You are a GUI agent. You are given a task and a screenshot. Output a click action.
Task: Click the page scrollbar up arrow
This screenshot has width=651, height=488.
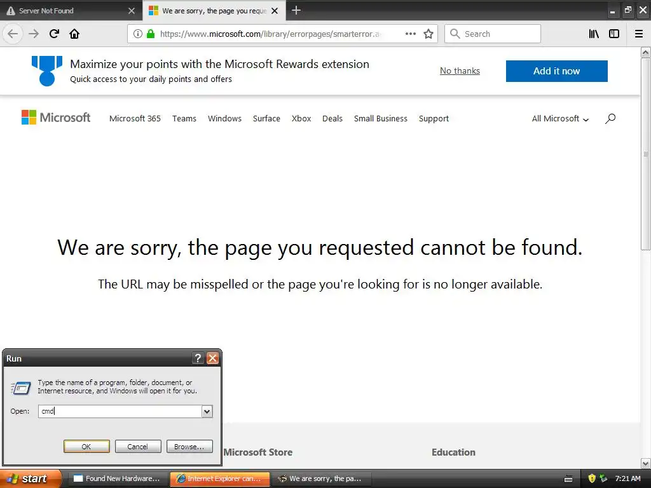[x=645, y=52]
